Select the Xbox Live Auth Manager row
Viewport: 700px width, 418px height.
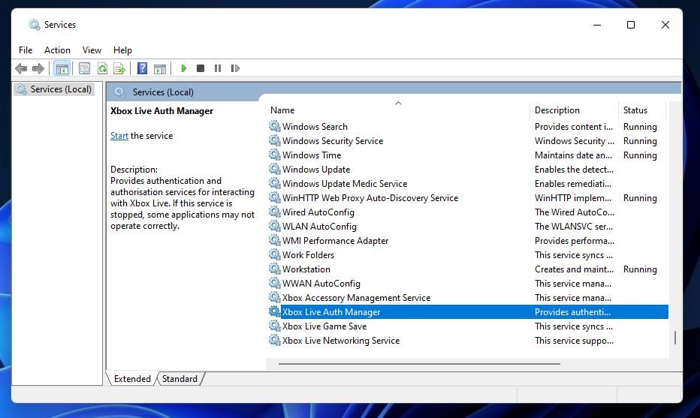tap(467, 312)
